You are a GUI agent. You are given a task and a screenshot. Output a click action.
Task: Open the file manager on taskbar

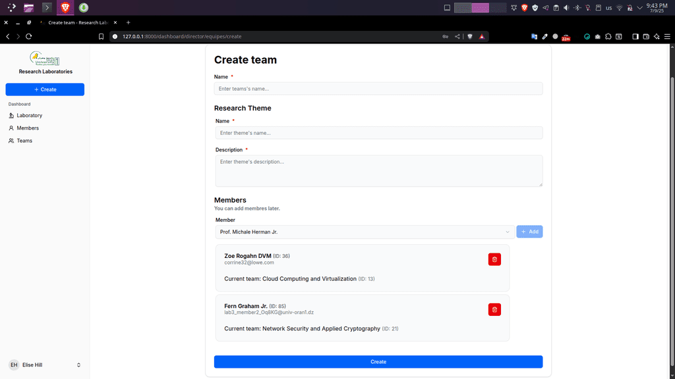coord(29,7)
